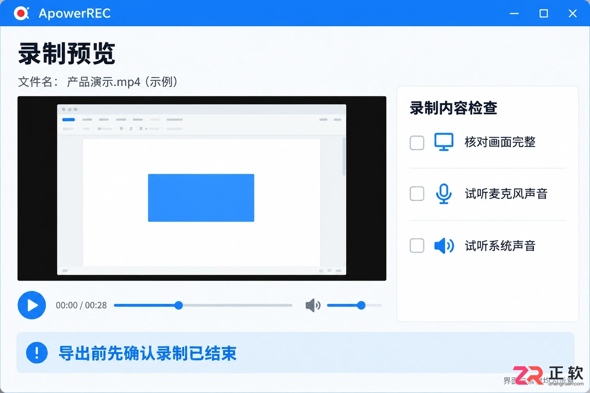Image resolution: width=590 pixels, height=393 pixels.
Task: Maximize the ApowerREC window
Action: [x=544, y=14]
